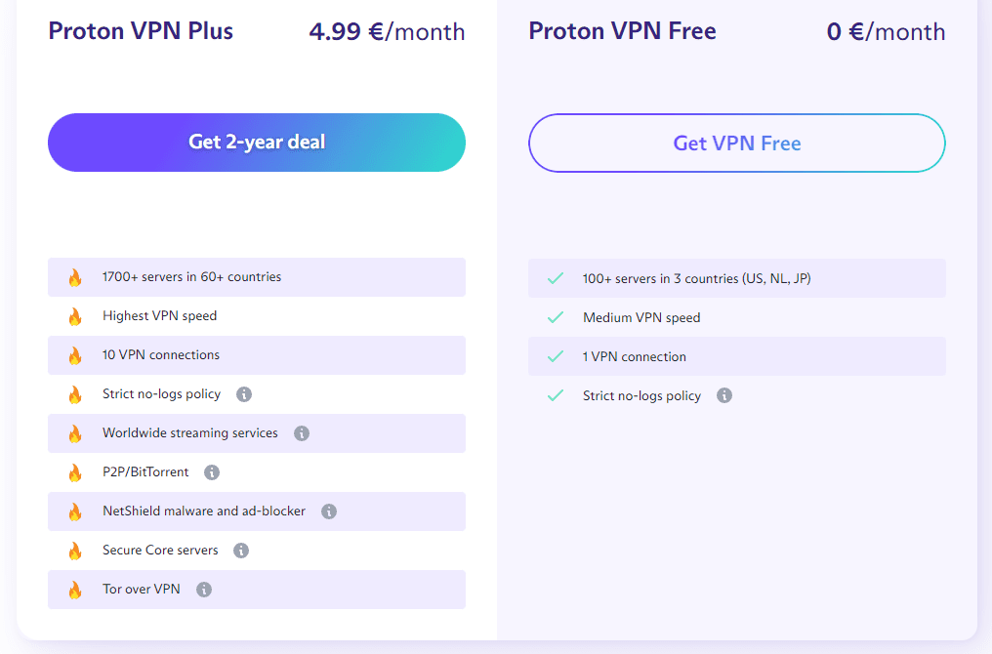
Task: Open info icon next to Worldwide streaming services
Action: [302, 433]
